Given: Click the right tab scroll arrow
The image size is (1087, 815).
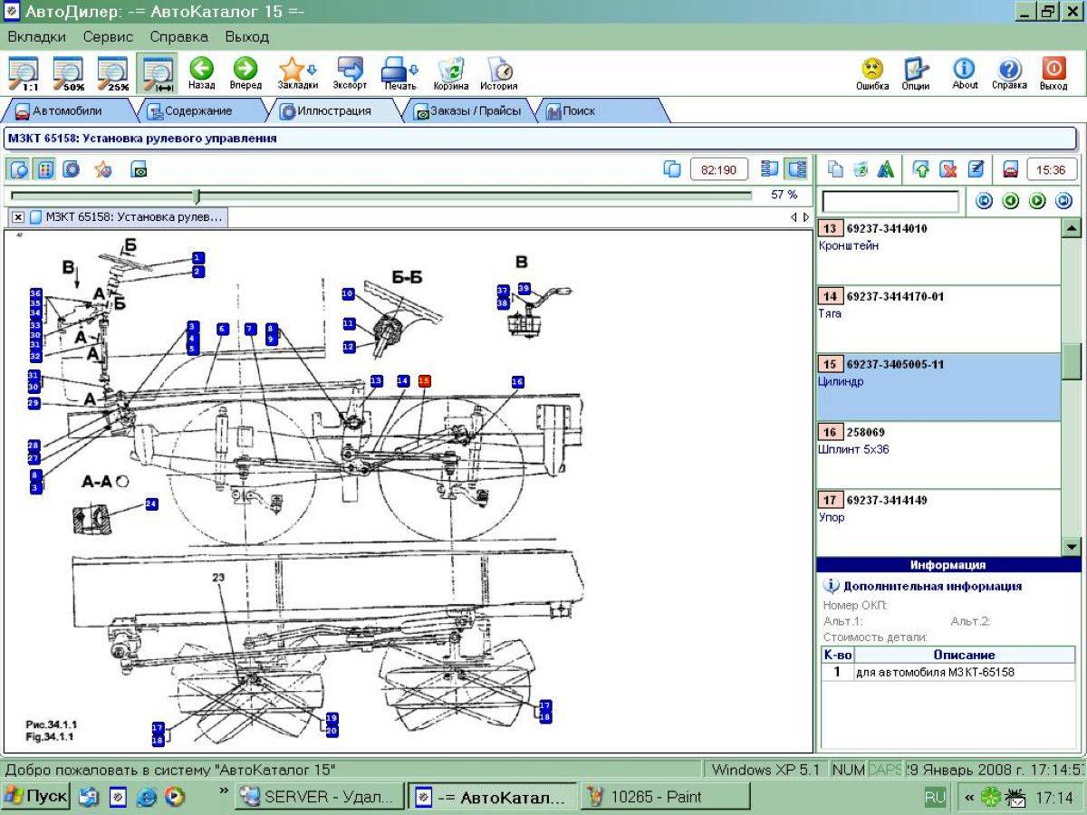Looking at the screenshot, I should coord(806,217).
